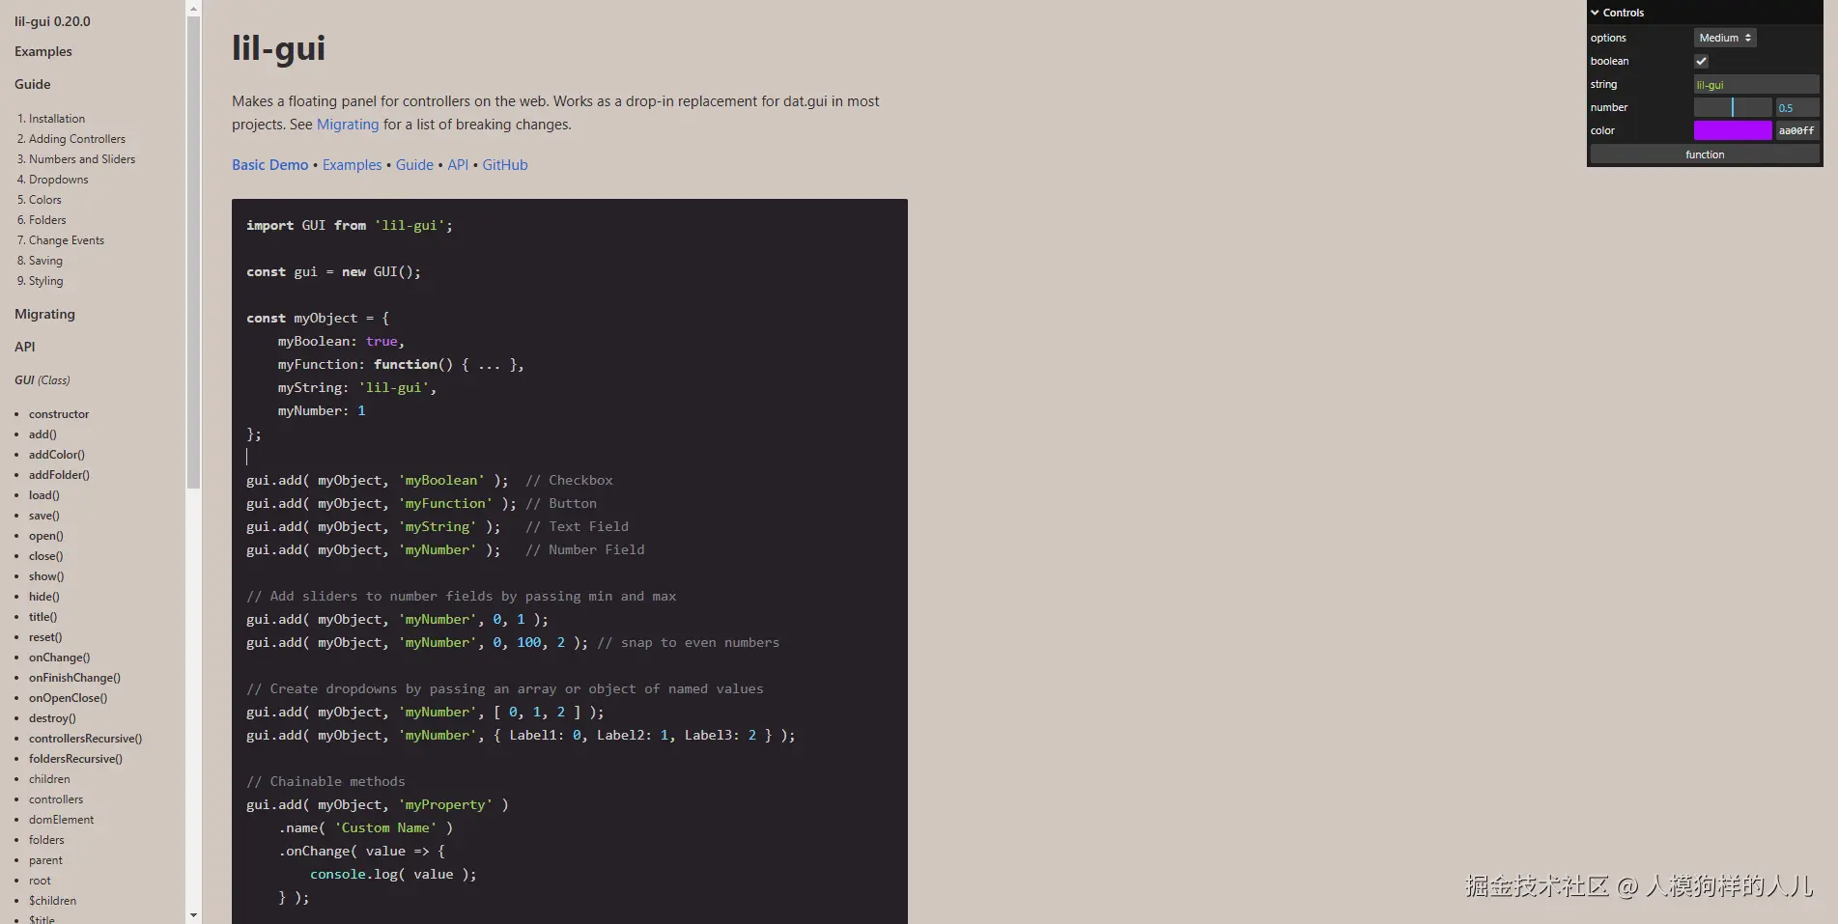Click the function button in Controls
1838x924 pixels.
click(x=1705, y=154)
